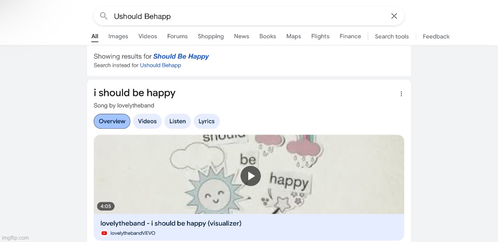Go to the Books results tab
The height and width of the screenshot is (242, 498).
pyautogui.click(x=268, y=36)
